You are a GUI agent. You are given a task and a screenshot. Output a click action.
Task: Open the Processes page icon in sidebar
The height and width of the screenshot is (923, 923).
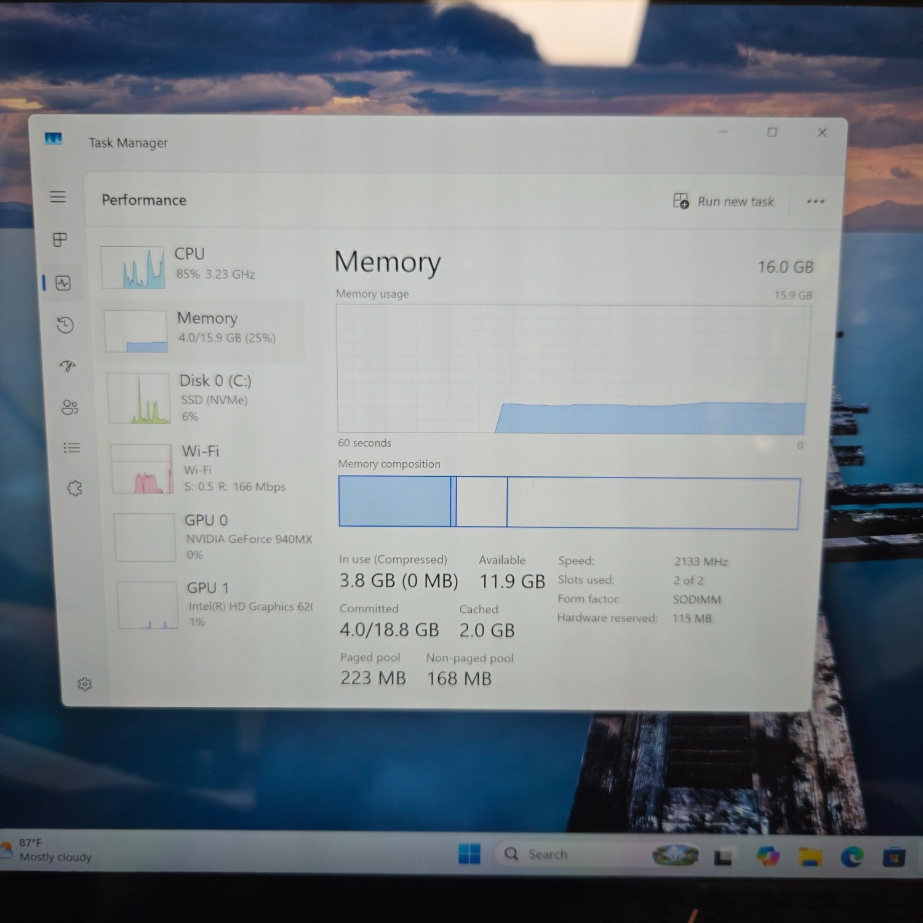[x=60, y=239]
